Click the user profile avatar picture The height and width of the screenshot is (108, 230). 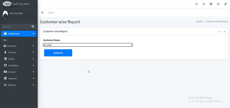pos(5,14)
